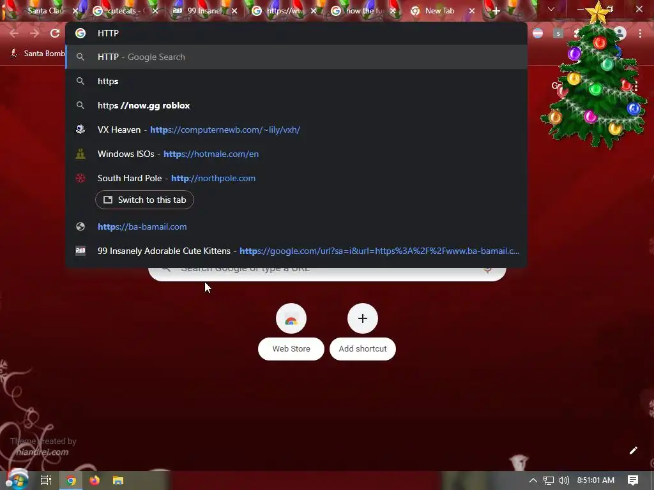Show hidden tray icons chevron
This screenshot has height=490, width=654.
pos(533,480)
